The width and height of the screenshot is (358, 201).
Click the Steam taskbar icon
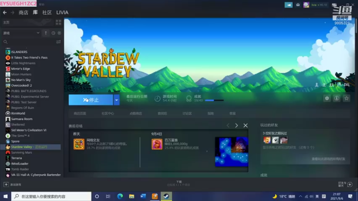click(166, 196)
